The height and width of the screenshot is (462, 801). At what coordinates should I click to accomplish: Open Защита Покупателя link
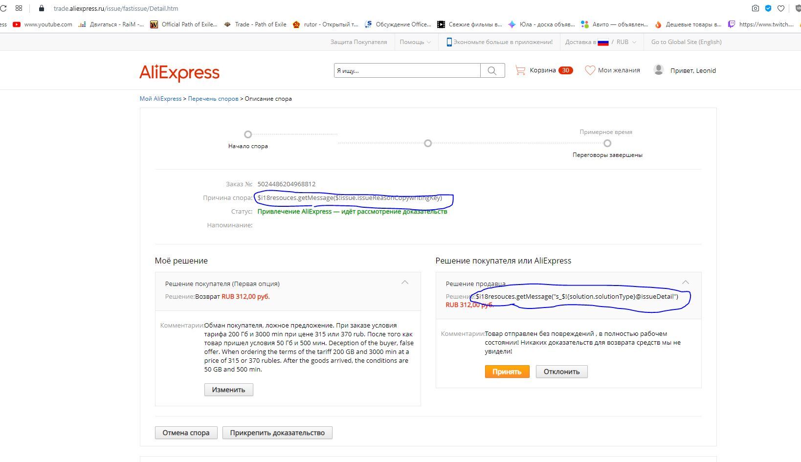click(358, 42)
